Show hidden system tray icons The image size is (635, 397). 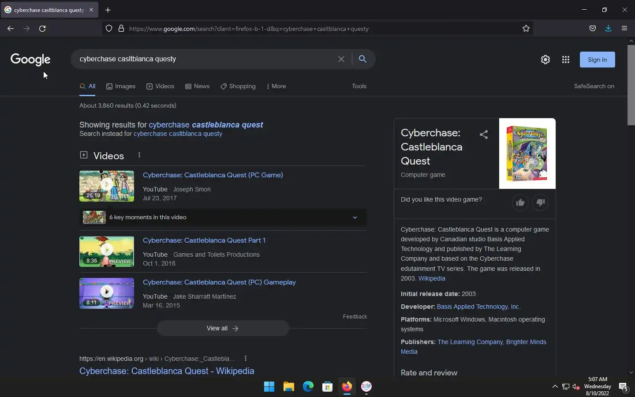pyautogui.click(x=555, y=387)
